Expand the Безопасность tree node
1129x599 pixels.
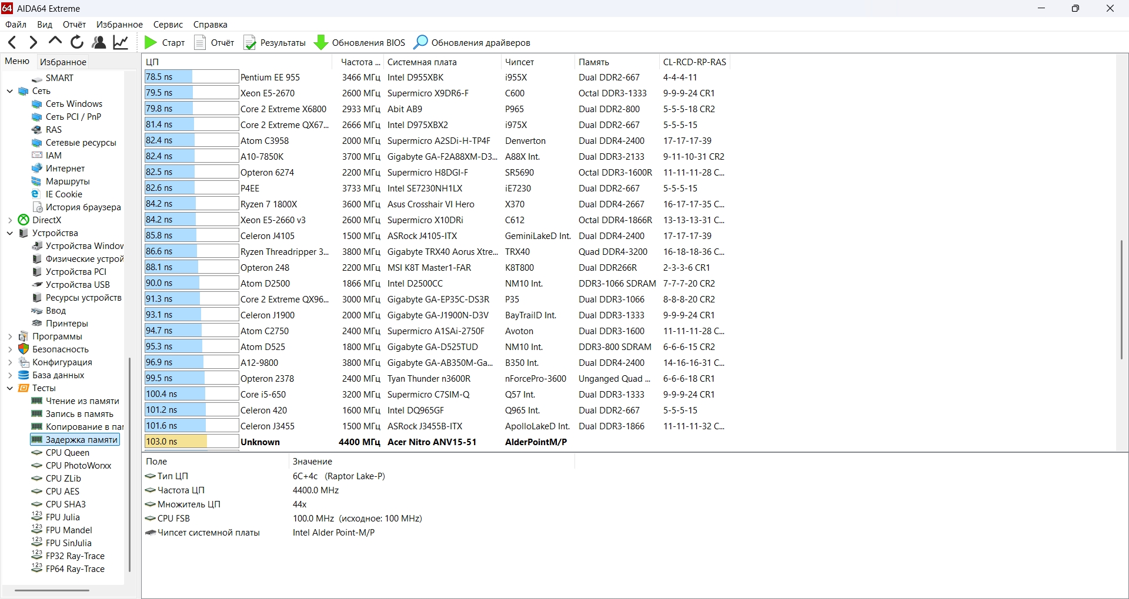click(x=10, y=349)
